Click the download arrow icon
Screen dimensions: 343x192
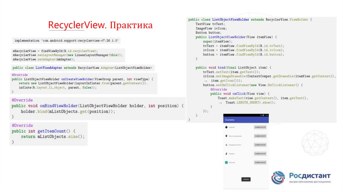click(226, 145)
